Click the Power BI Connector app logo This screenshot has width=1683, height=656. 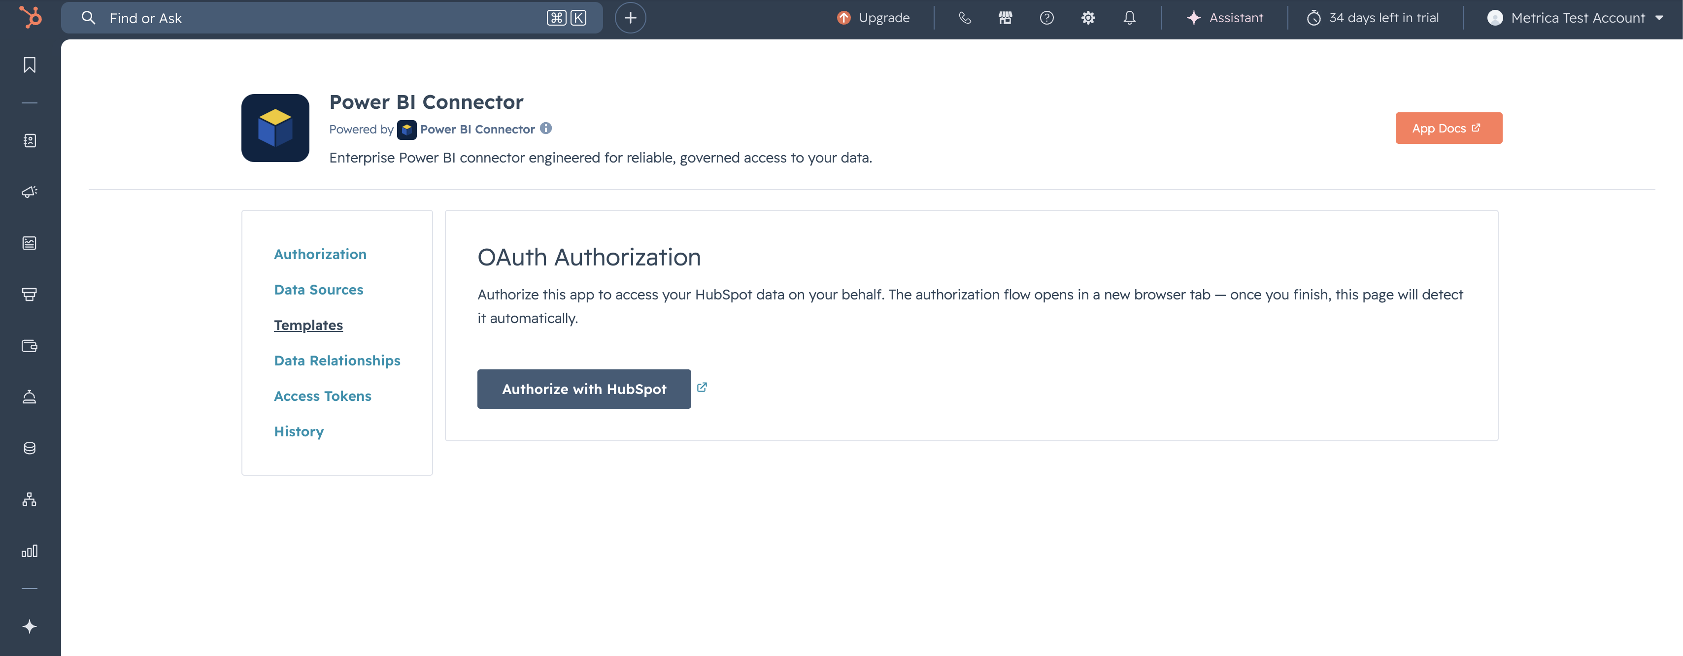(275, 128)
